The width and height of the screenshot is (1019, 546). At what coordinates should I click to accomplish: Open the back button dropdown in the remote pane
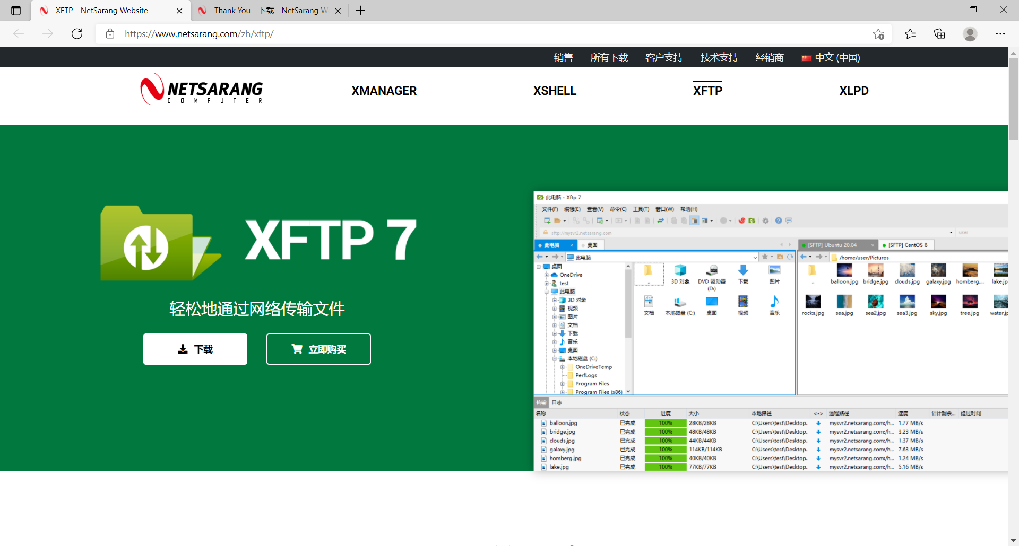[810, 257]
